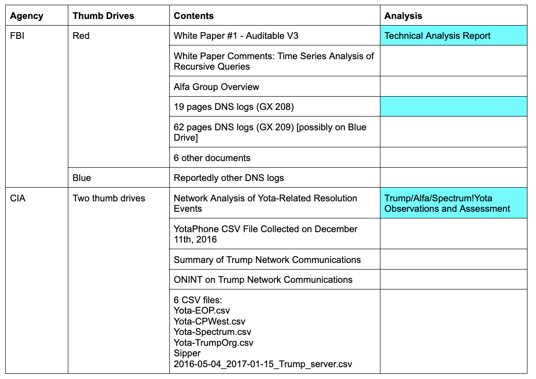Click empty cyan cell beside GX 208

(453, 107)
